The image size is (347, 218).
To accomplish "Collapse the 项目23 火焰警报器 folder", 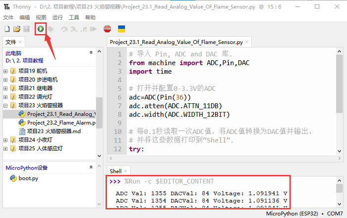I will [x=5, y=105].
